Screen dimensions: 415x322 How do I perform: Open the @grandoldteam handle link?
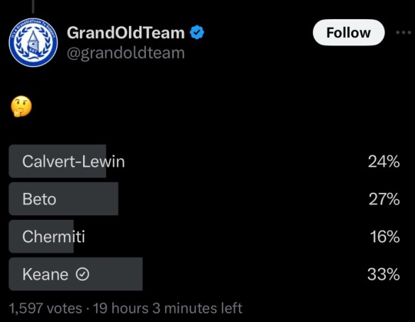[x=126, y=53]
